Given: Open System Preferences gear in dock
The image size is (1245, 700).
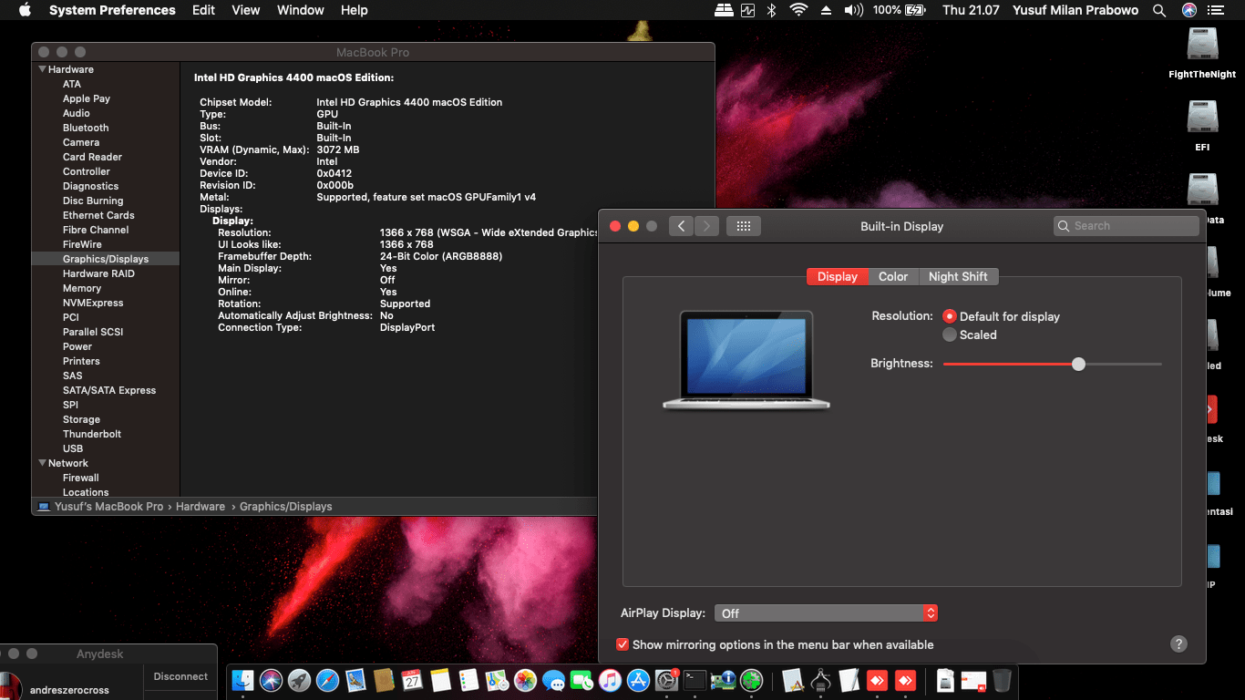Looking at the screenshot, I should coord(666,680).
